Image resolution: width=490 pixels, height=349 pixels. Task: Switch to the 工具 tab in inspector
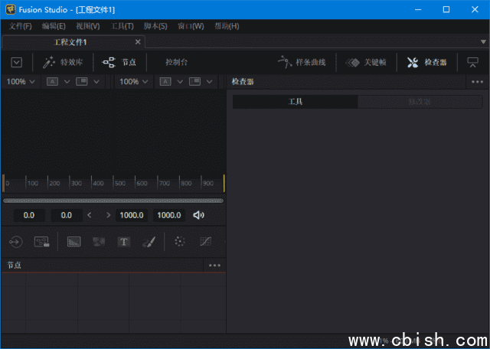point(295,101)
